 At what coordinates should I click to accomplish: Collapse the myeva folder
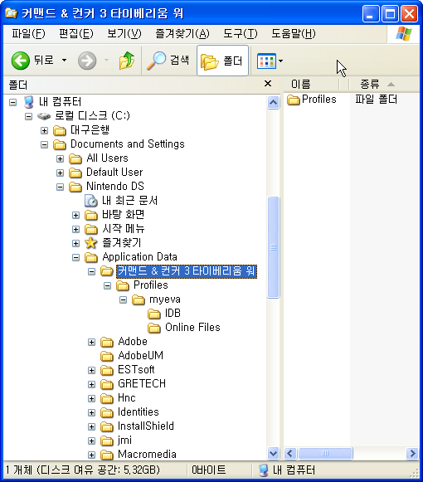coord(124,299)
